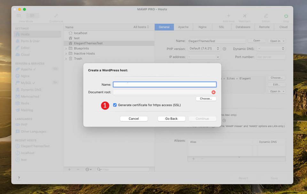Click Go Back in the WordPress host dialog
This screenshot has width=307, height=194.
tap(171, 119)
